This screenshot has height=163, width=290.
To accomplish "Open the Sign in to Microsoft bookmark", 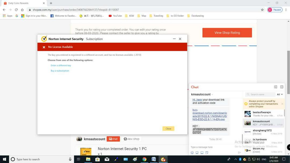I will [34, 16].
